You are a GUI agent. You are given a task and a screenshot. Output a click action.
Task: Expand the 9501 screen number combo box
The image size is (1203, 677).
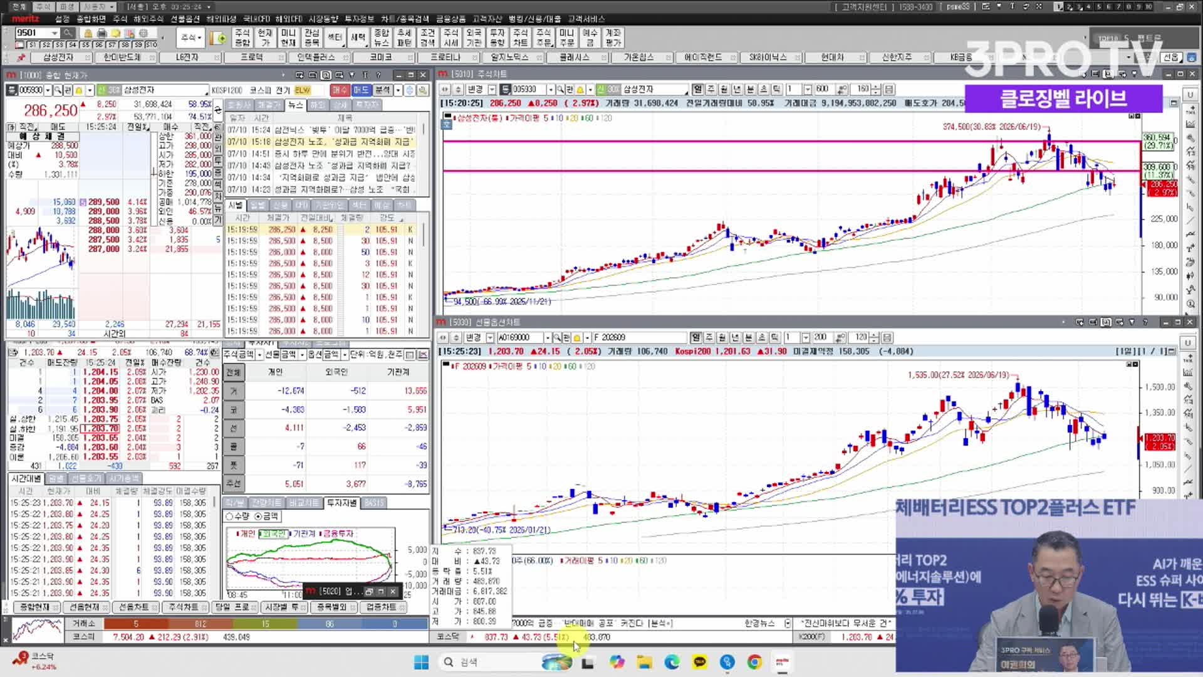(55, 33)
